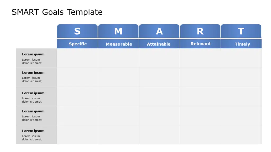Click the 'Attainable' column label
This screenshot has width=271, height=152.
click(159, 44)
